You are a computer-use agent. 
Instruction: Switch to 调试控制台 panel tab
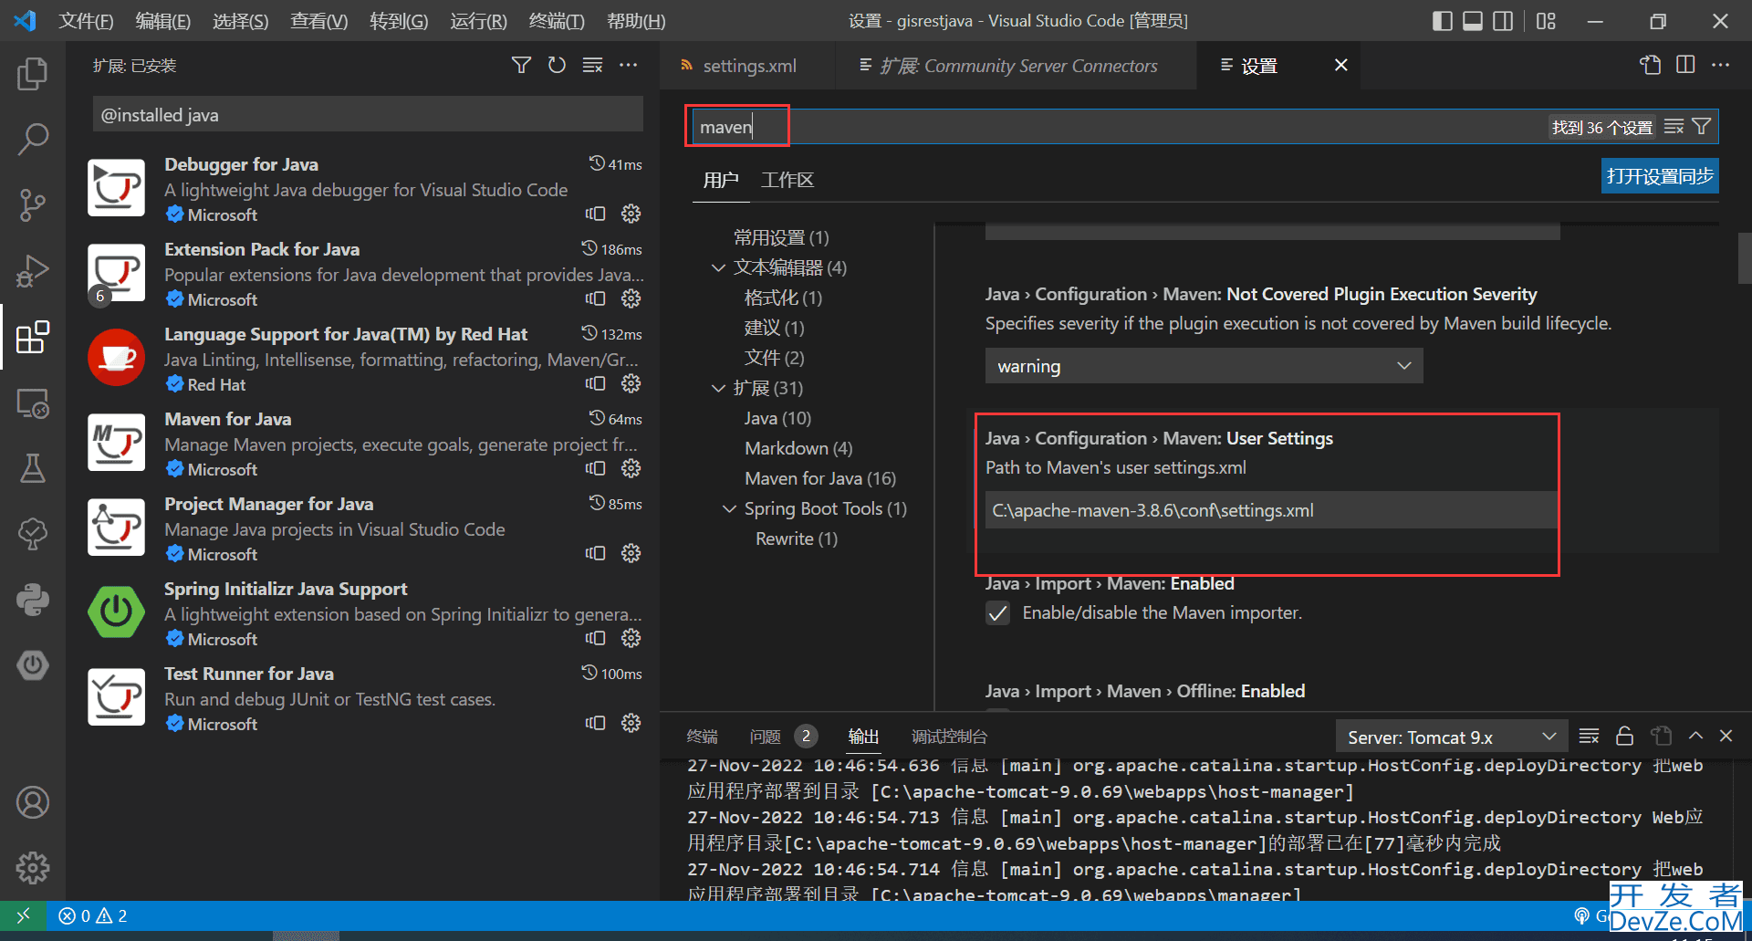949,737
